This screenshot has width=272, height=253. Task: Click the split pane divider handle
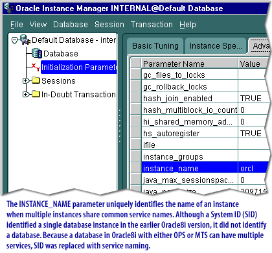point(120,125)
